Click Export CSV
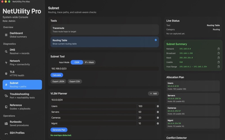 click(75, 81)
